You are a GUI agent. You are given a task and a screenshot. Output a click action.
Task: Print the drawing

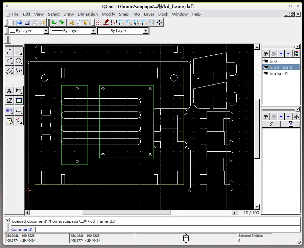pyautogui.click(x=34, y=22)
